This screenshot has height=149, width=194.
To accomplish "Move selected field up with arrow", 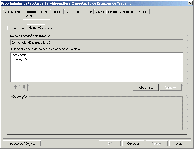I will 15,87.
